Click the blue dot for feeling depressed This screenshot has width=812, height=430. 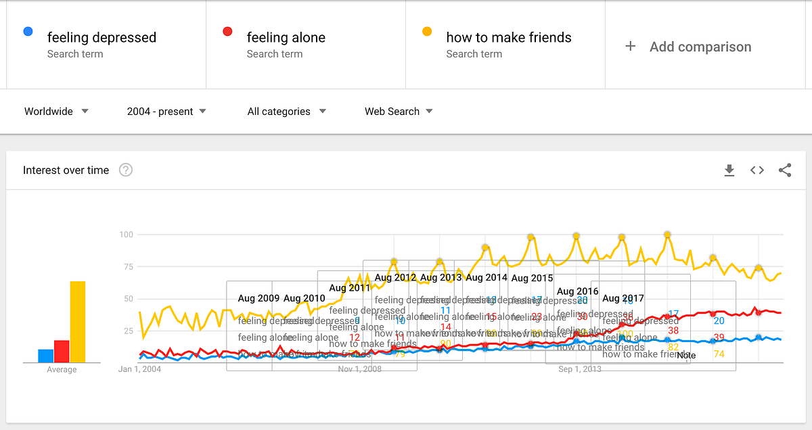pos(28,31)
